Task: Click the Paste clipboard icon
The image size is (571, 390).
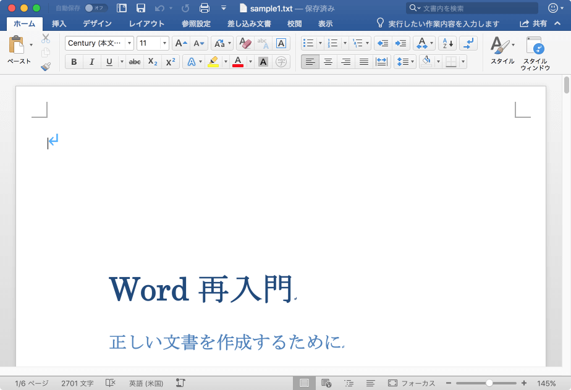Action: (17, 45)
